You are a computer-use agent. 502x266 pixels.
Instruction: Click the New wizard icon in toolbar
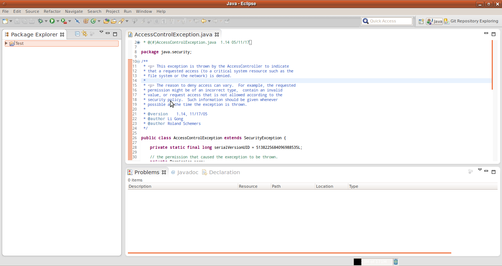5,21
